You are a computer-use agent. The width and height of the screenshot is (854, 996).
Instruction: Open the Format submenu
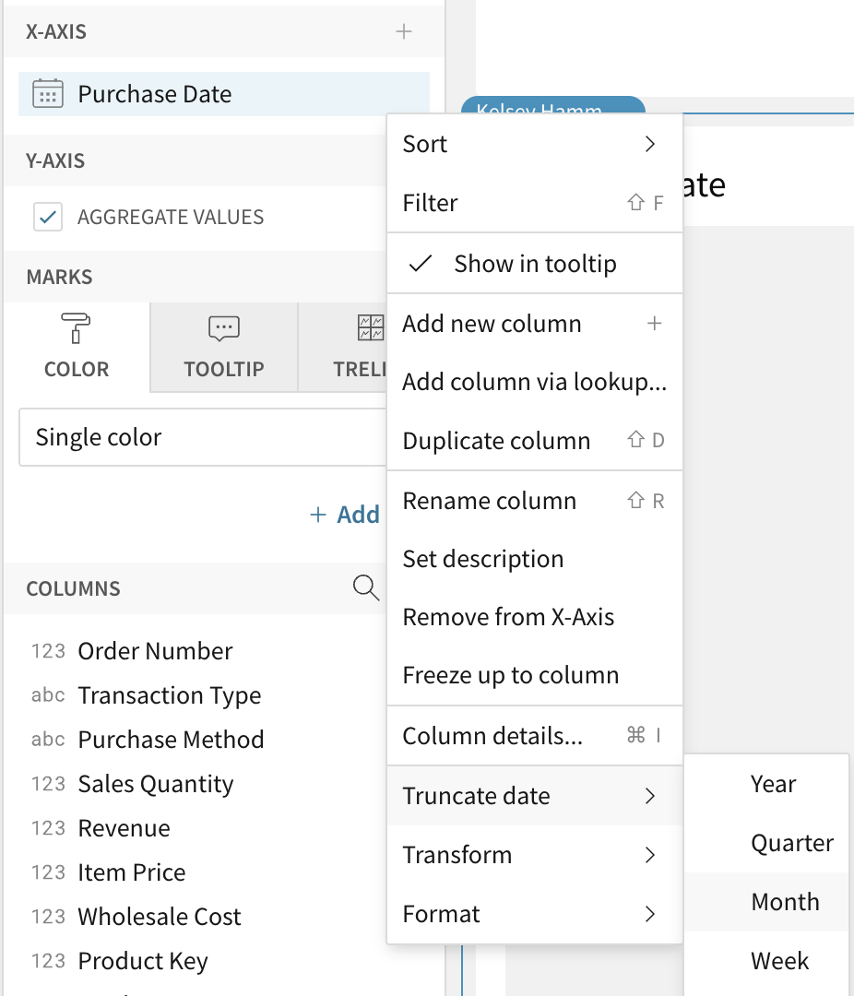tap(533, 914)
